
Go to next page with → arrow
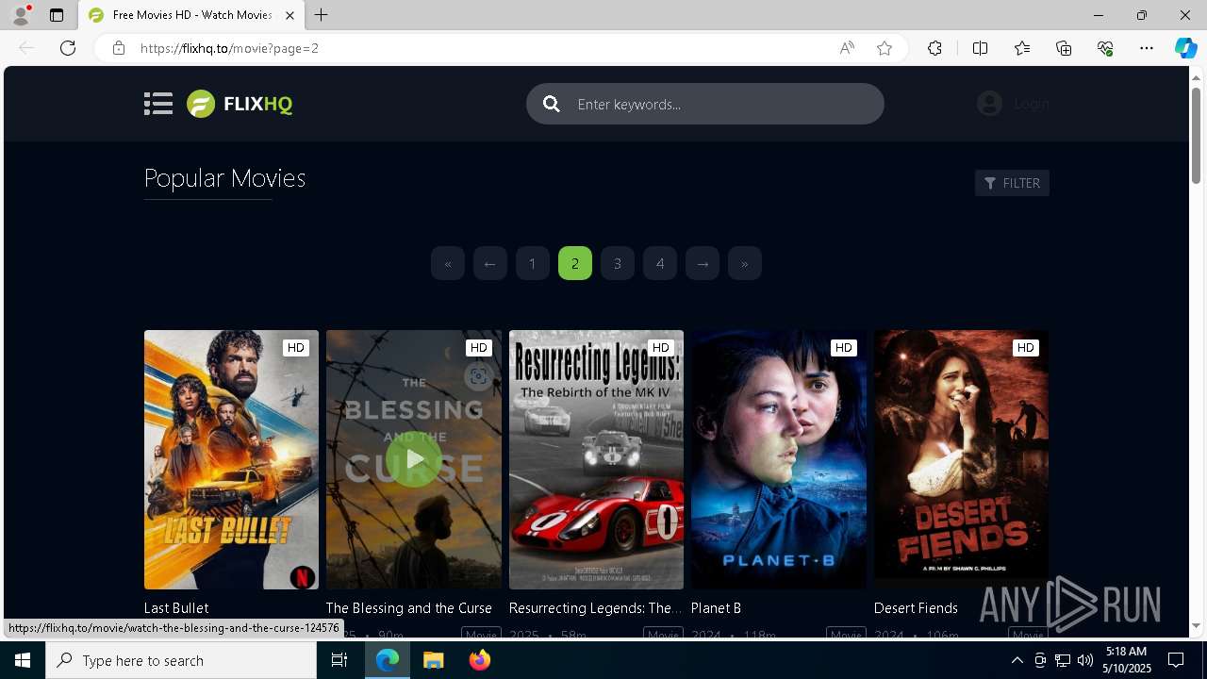tap(703, 263)
